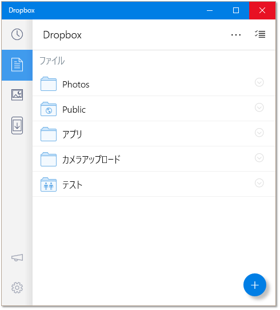Toggle the multi-select checklist icon
The height and width of the screenshot is (310, 280).
pos(260,34)
